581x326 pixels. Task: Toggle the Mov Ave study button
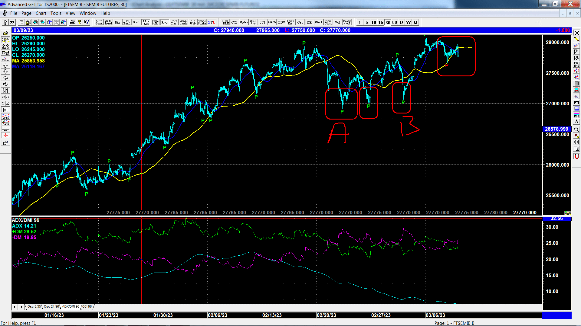coord(146,22)
